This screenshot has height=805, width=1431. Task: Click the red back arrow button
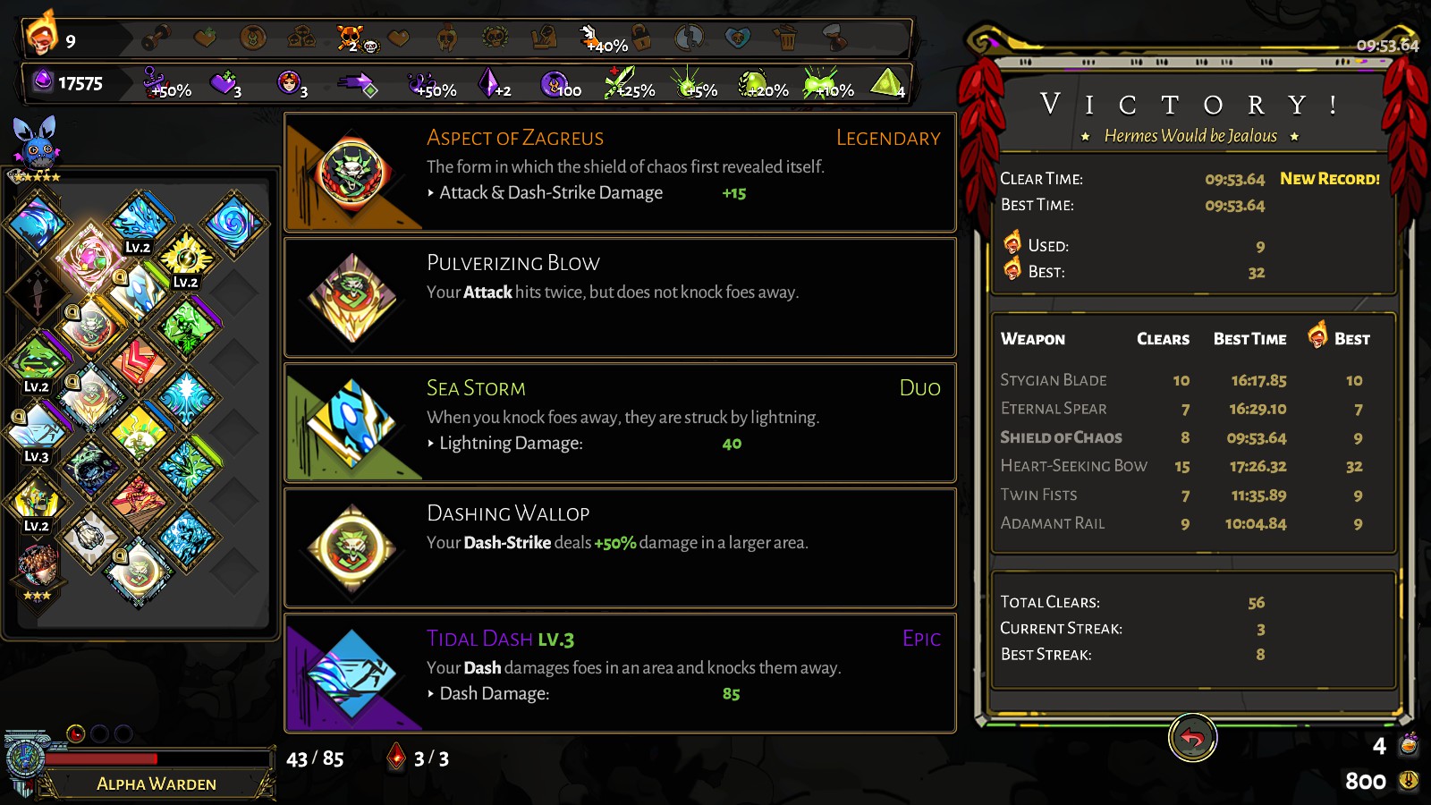coord(1192,738)
